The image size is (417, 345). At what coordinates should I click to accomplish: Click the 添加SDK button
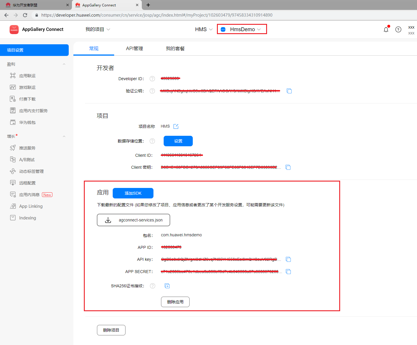133,193
